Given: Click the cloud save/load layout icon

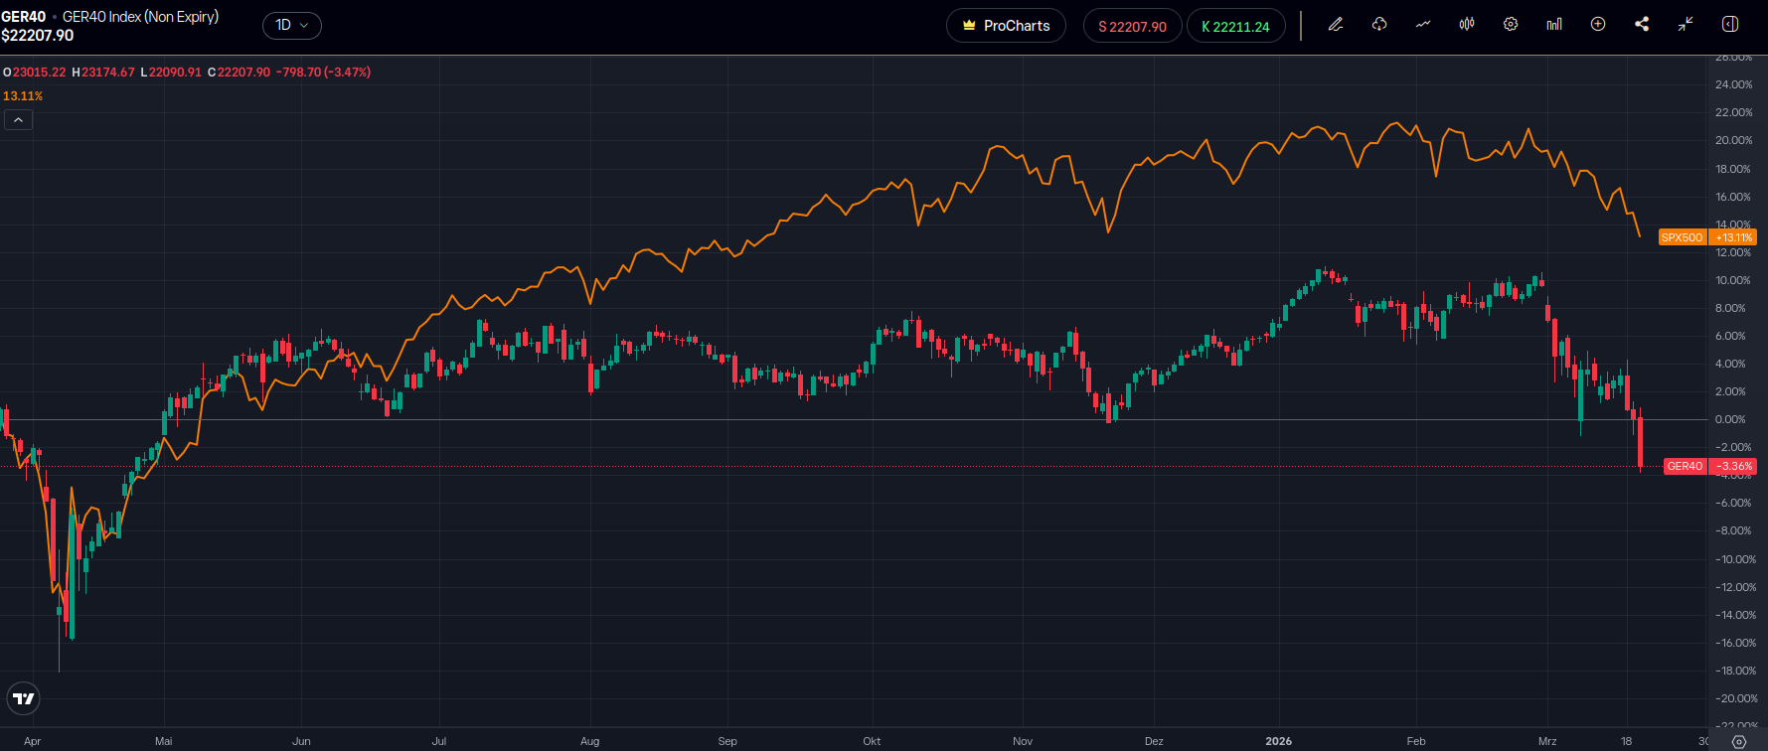Looking at the screenshot, I should point(1379,25).
